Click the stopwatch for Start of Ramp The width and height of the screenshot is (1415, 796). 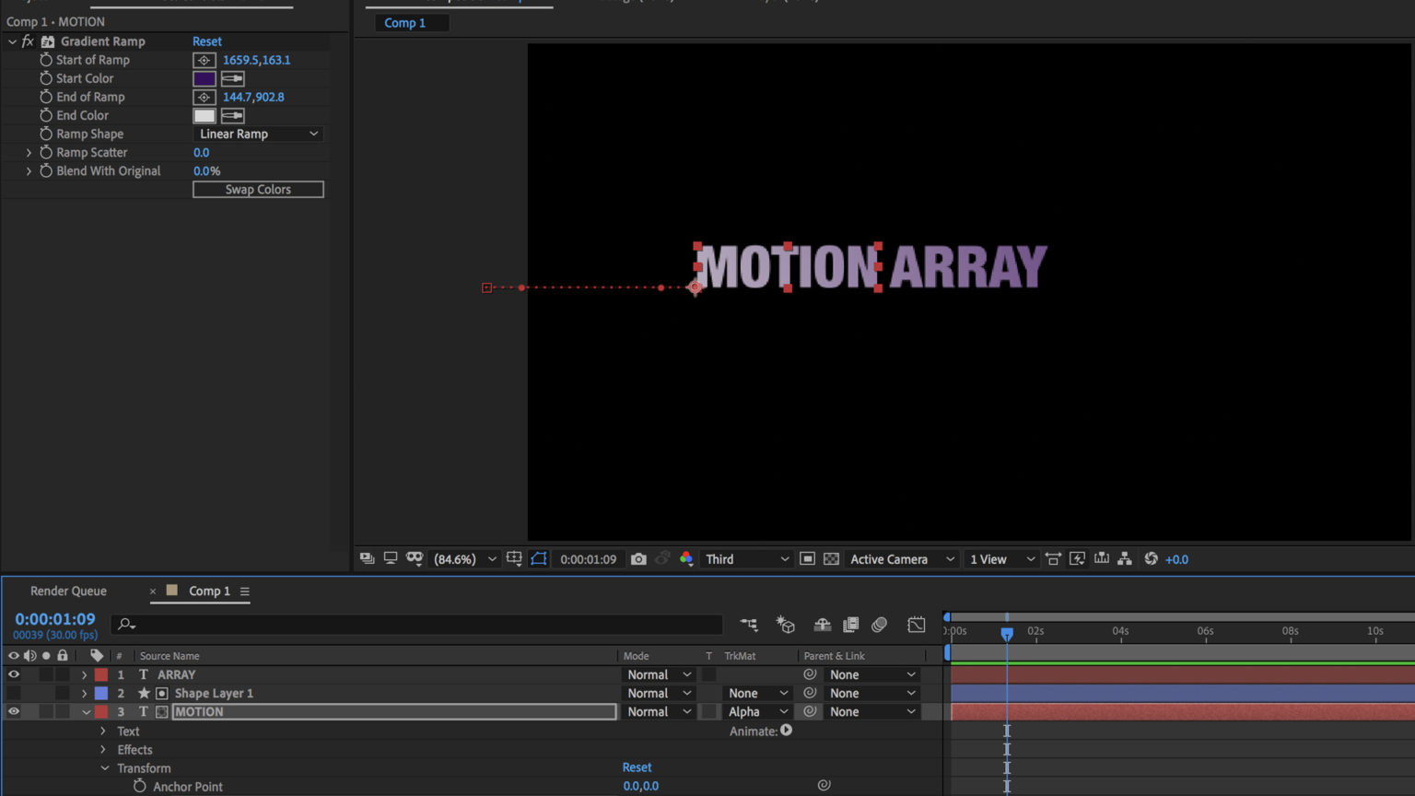click(x=46, y=59)
